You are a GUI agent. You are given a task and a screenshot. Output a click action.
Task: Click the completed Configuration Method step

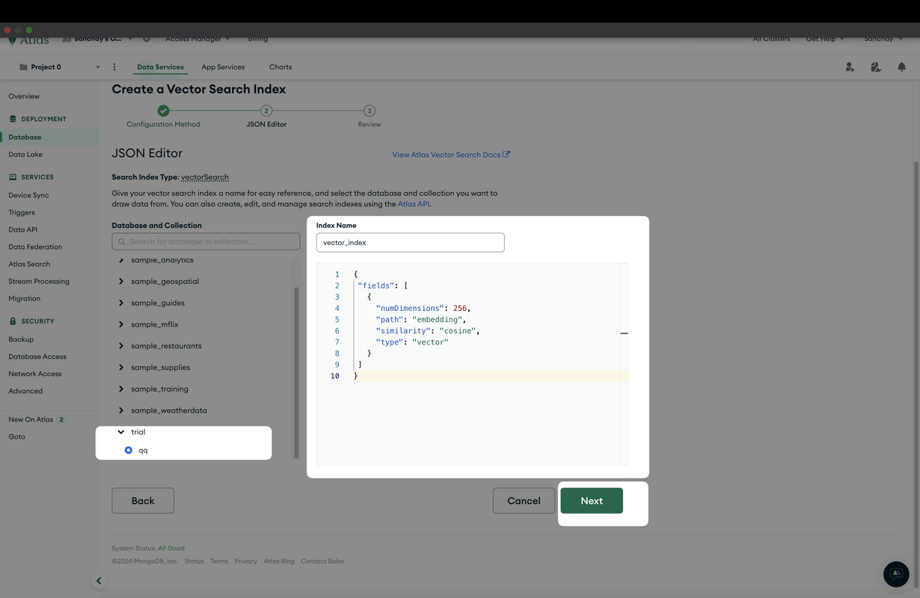coord(163,111)
